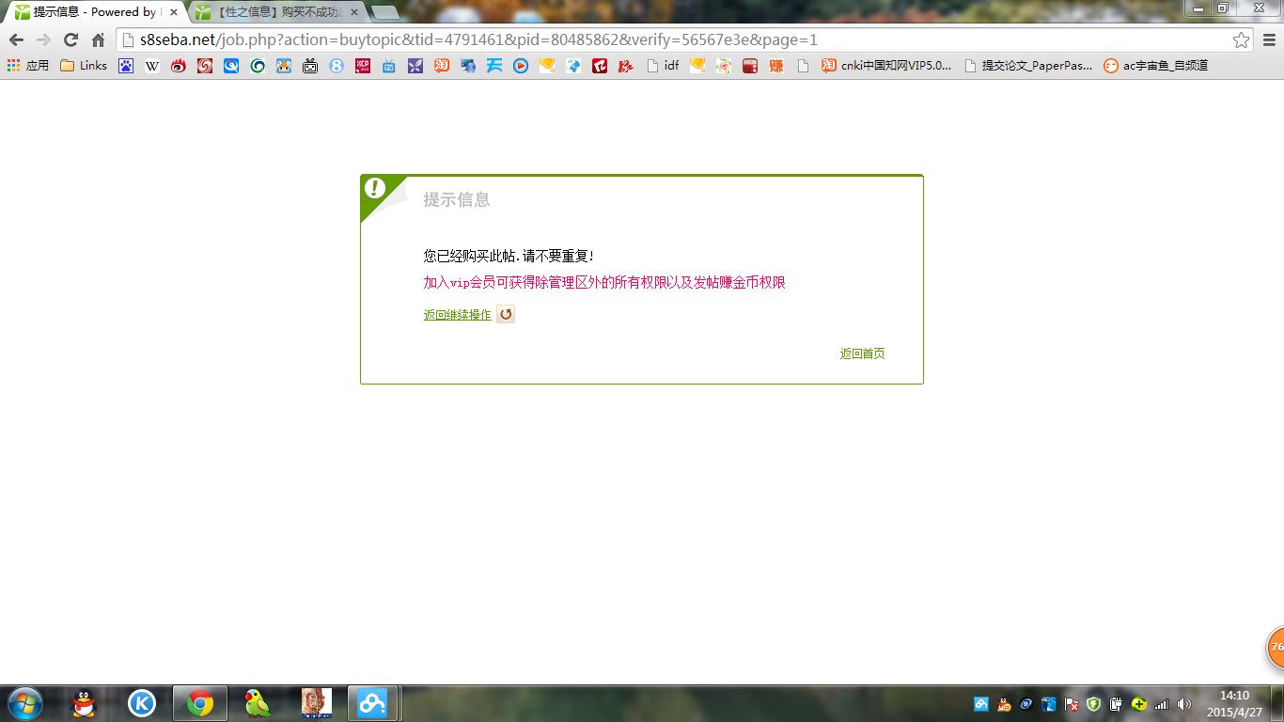Click the browser back arrow

pyautogui.click(x=16, y=39)
